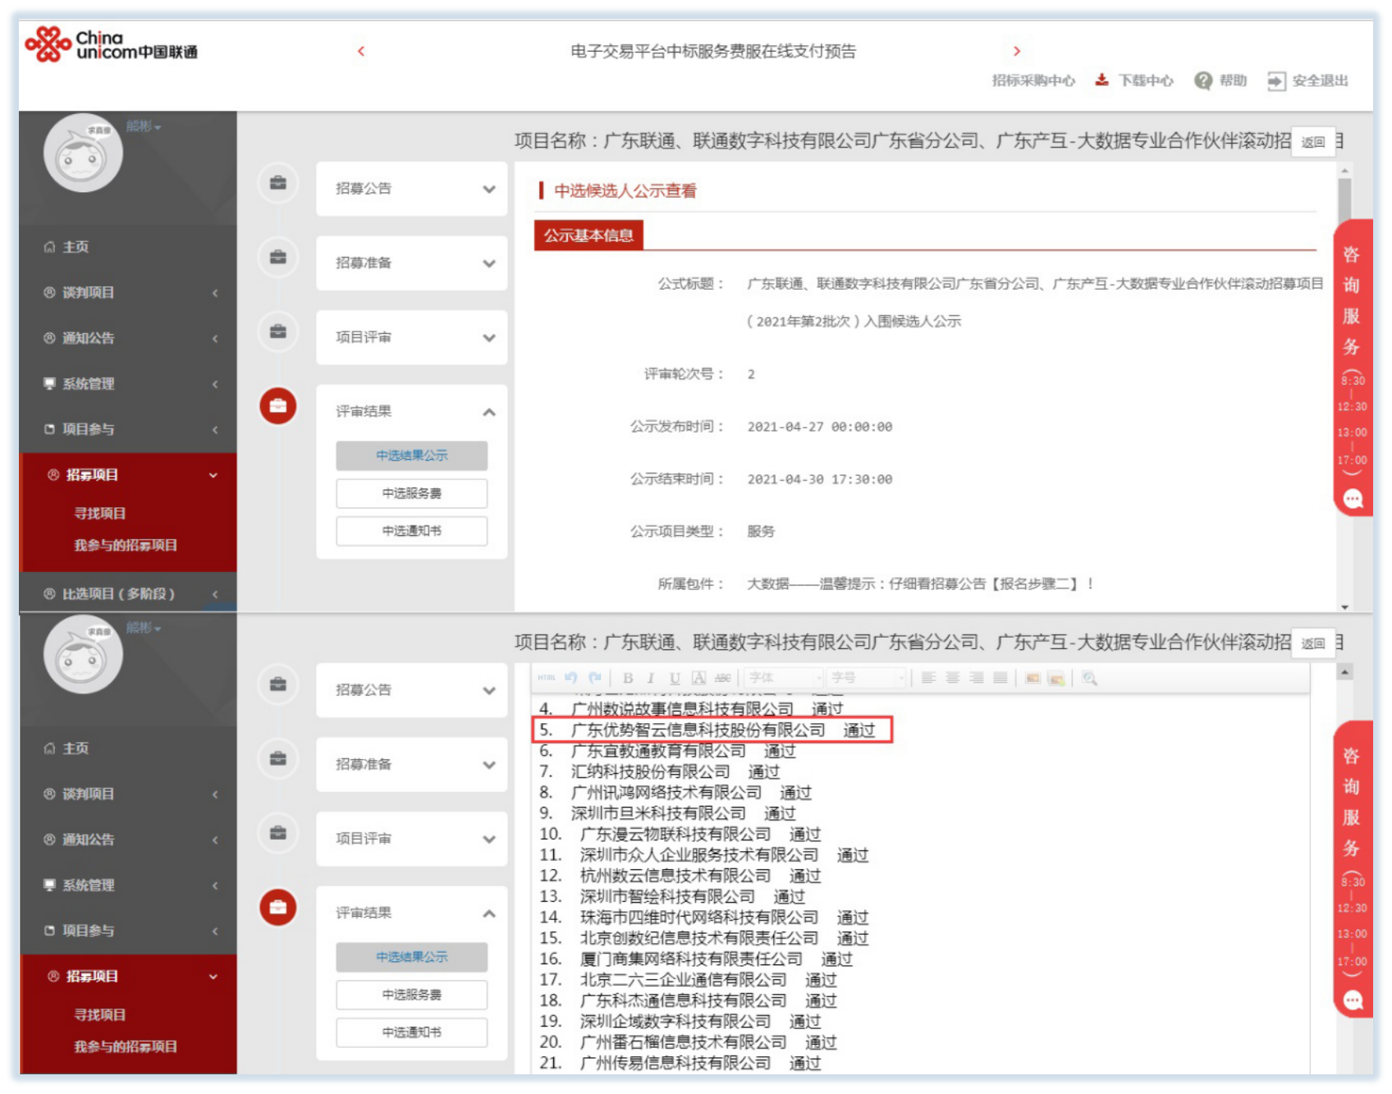Viewport: 1392px width, 1094px height.
Task: Open the announcement 电子交易平台中标服务费服在线支付预告
Action: [x=713, y=51]
